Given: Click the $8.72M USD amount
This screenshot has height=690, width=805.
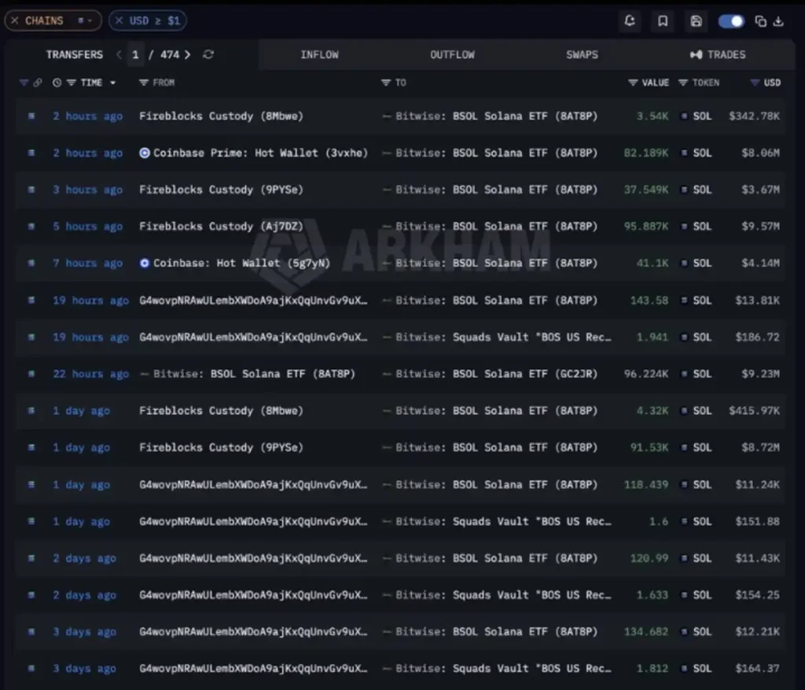Looking at the screenshot, I should coord(760,448).
